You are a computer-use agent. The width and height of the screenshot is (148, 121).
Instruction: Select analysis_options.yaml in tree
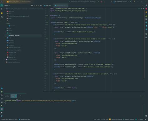click(x=14, y=48)
